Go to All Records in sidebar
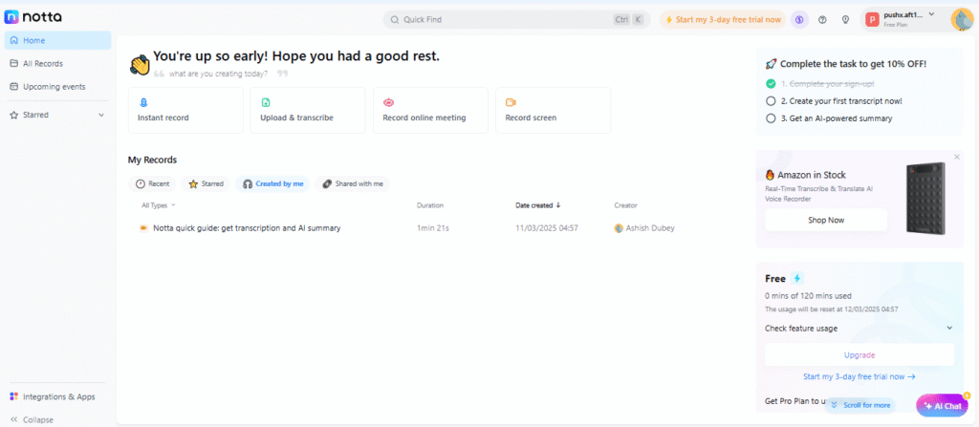Viewport: 979px width, 427px height. coord(42,63)
